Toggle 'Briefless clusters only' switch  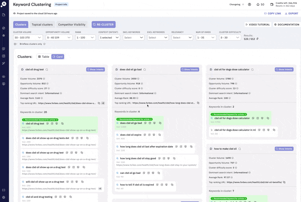15,44
